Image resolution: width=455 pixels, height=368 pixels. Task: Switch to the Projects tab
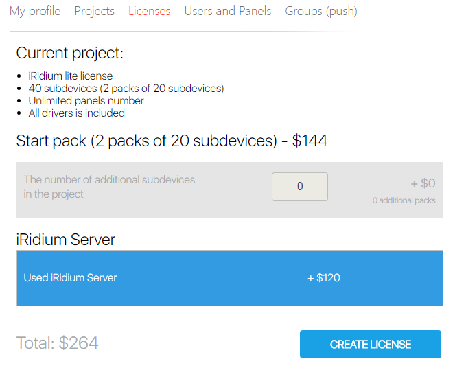point(94,11)
